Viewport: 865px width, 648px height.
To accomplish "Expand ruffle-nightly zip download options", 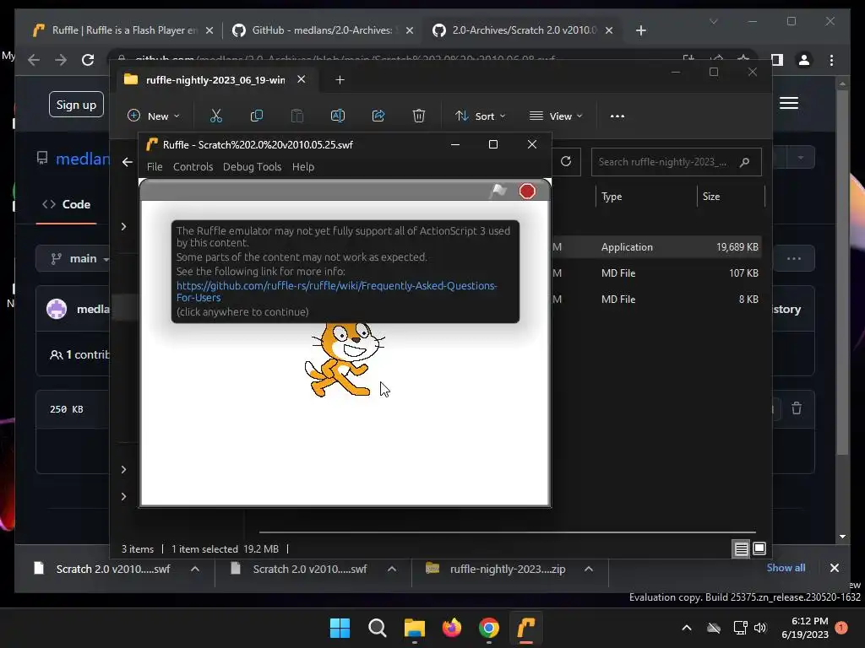I will [x=589, y=569].
